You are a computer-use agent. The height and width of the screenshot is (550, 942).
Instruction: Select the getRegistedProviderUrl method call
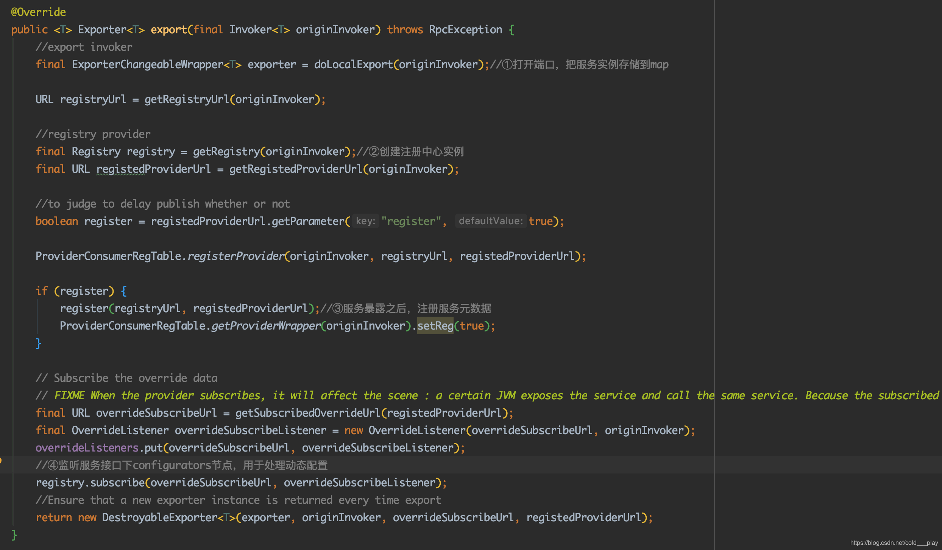[x=296, y=169]
